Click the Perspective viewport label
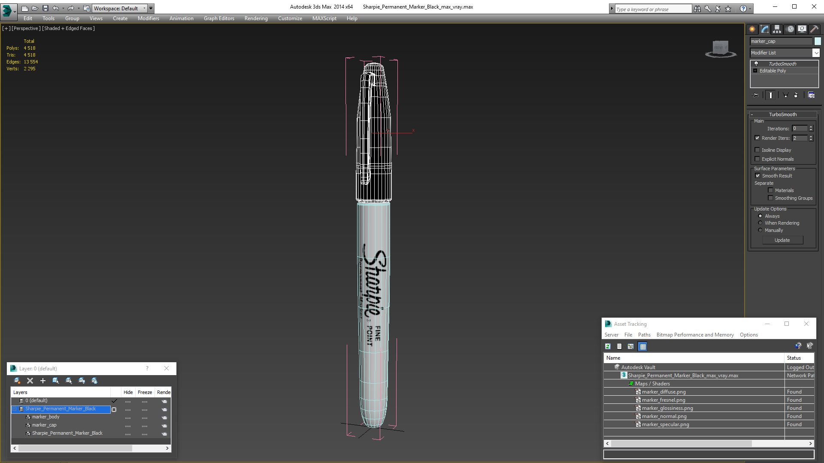Screen dimensions: 824x463 point(26,28)
